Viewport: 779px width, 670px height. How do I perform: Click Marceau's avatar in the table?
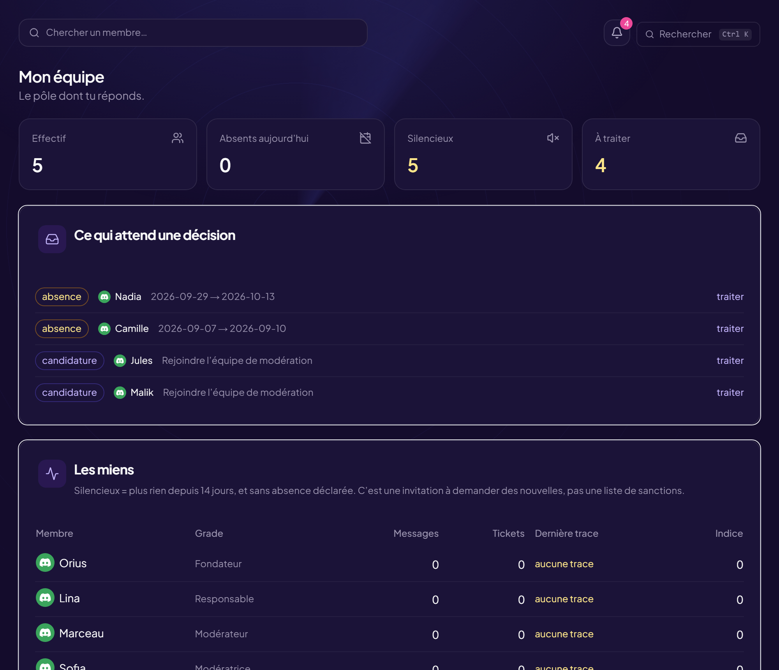tap(45, 633)
